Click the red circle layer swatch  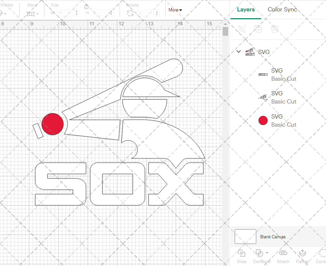(x=263, y=121)
